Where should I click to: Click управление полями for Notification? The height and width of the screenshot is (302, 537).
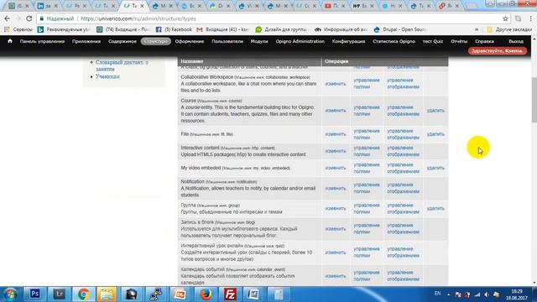tap(367, 188)
